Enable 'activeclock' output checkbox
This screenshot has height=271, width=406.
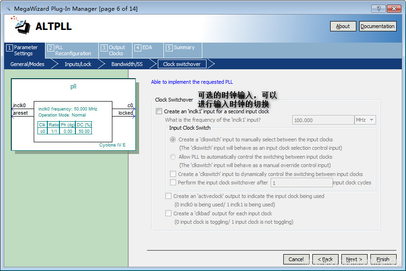[168, 196]
